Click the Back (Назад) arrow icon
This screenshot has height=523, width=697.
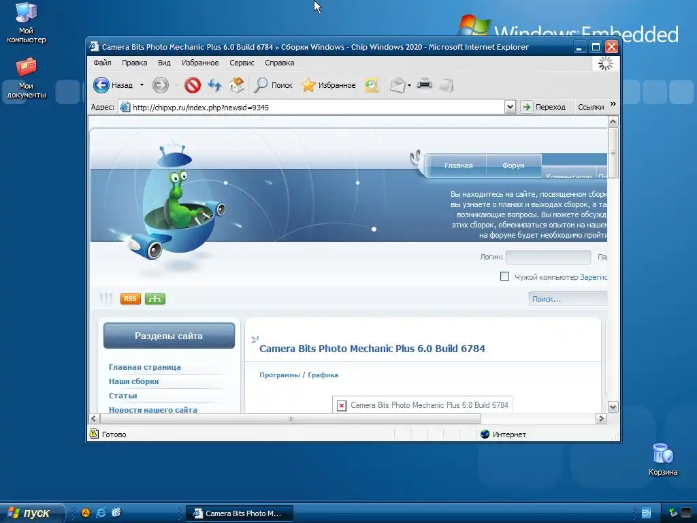(x=101, y=85)
